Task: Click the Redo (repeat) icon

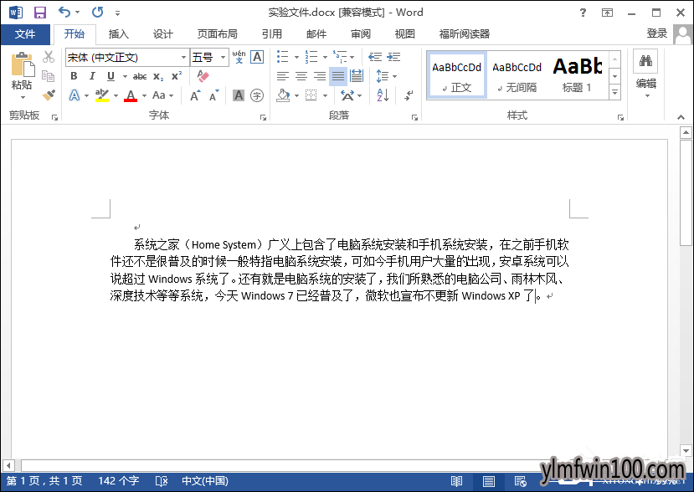Action: pyautogui.click(x=97, y=12)
